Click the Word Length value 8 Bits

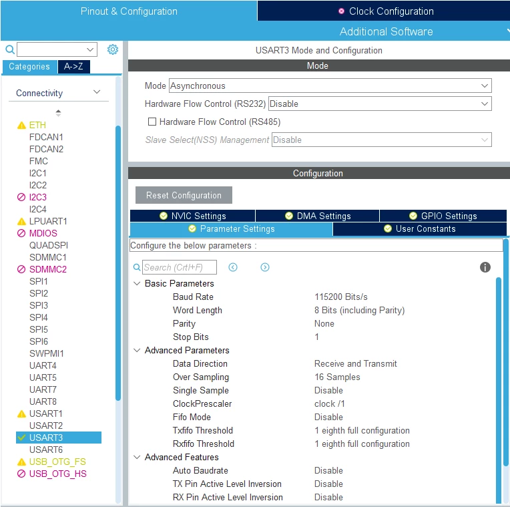click(x=359, y=310)
